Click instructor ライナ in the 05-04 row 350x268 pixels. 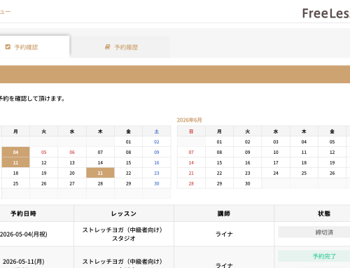[x=224, y=234]
